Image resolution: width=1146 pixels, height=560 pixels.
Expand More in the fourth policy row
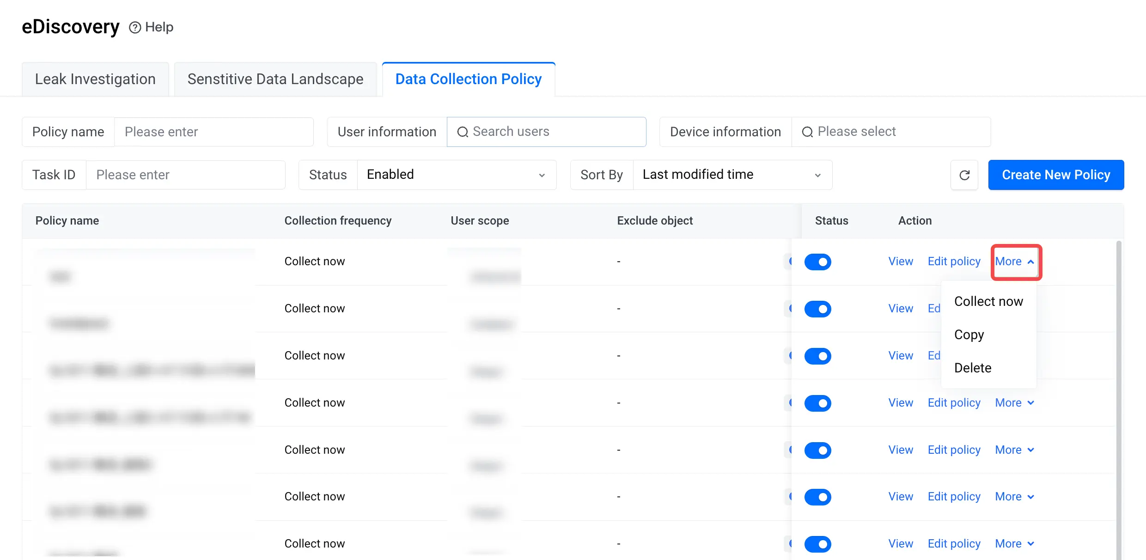click(x=1015, y=403)
